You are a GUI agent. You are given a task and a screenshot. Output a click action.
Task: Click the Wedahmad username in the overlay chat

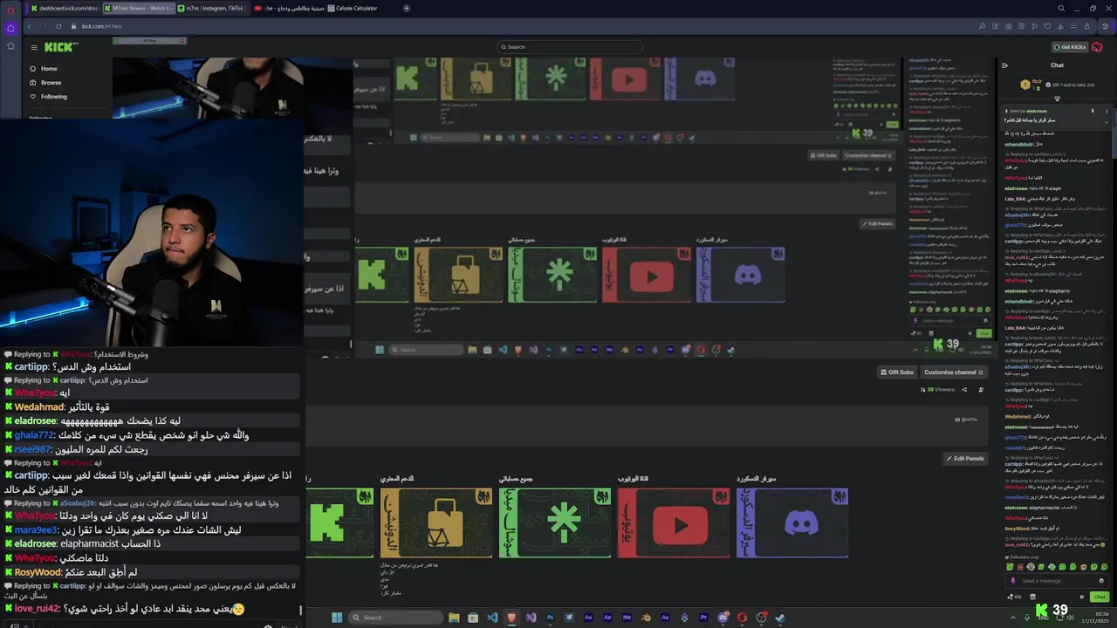[x=39, y=407]
